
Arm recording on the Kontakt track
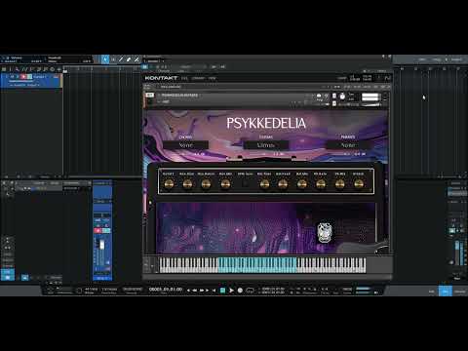click(23, 77)
